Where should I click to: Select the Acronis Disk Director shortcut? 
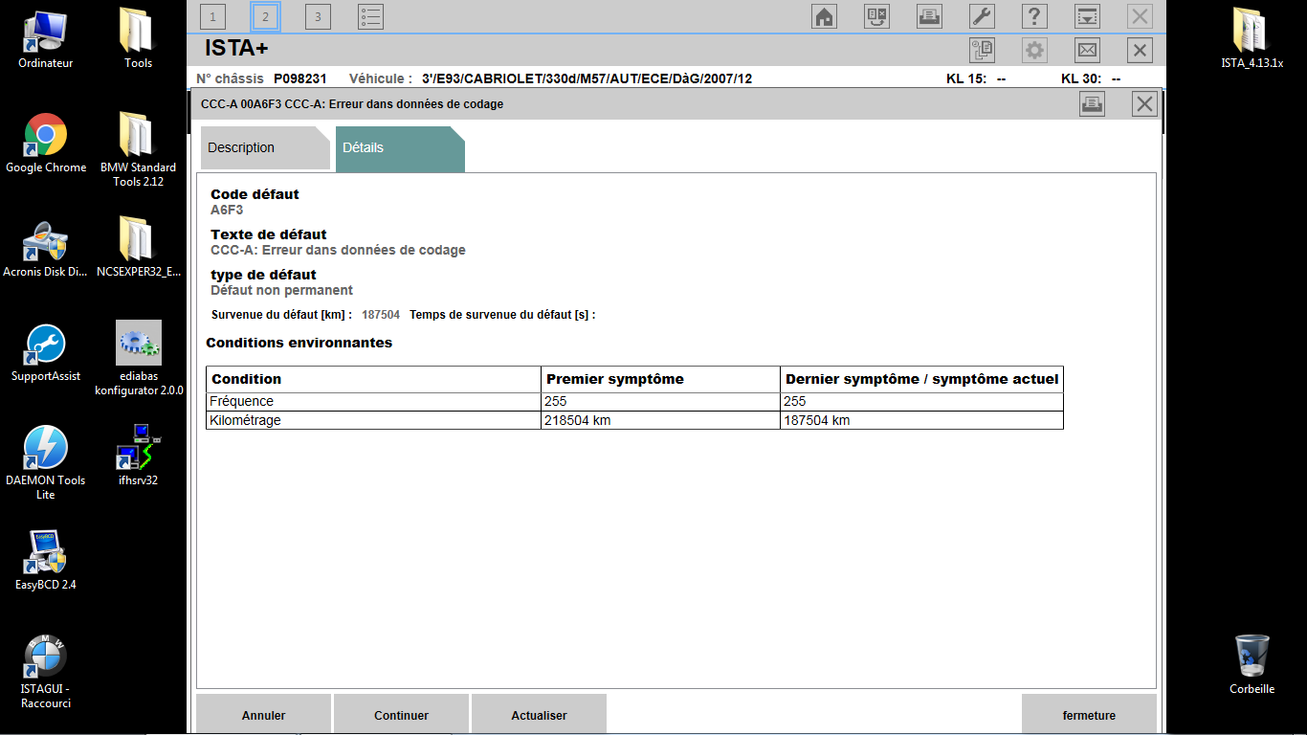pyautogui.click(x=45, y=249)
